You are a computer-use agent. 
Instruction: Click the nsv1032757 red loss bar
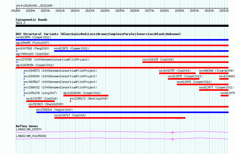click(177, 73)
